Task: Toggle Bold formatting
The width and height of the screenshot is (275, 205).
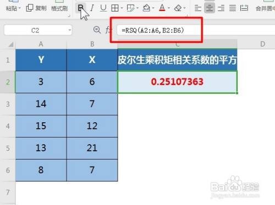Action: click(80, 8)
